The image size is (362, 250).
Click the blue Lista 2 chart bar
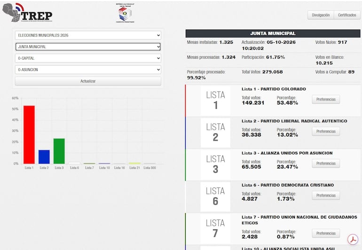44,157
